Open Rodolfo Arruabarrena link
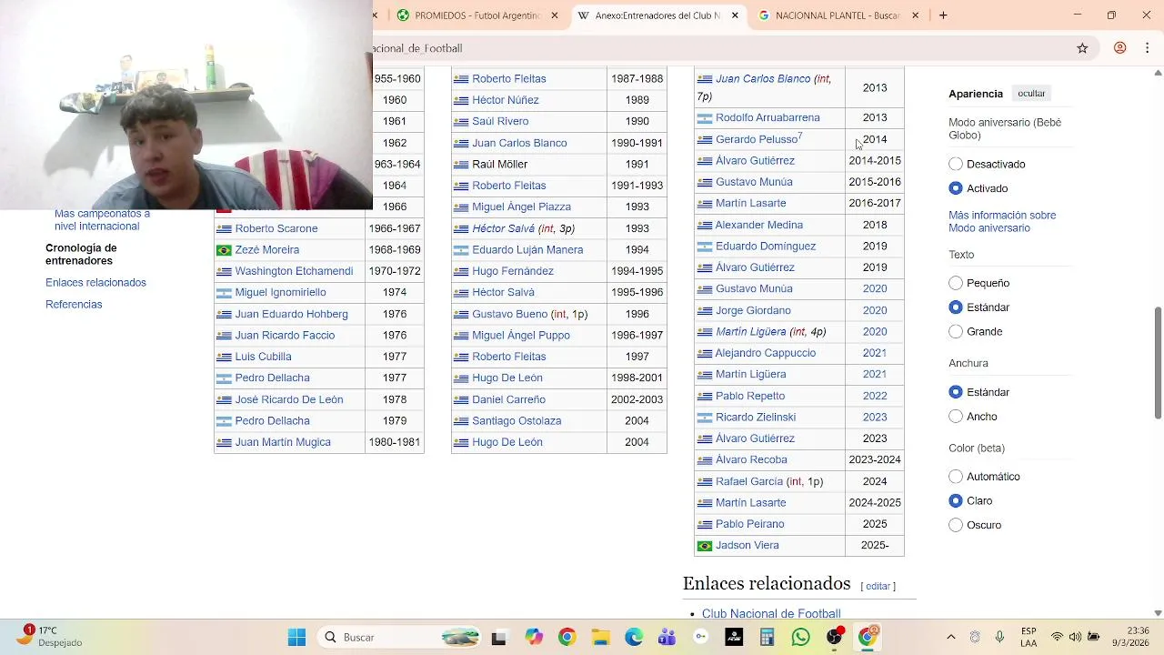Screen dimensions: 1164x655 (x=768, y=118)
